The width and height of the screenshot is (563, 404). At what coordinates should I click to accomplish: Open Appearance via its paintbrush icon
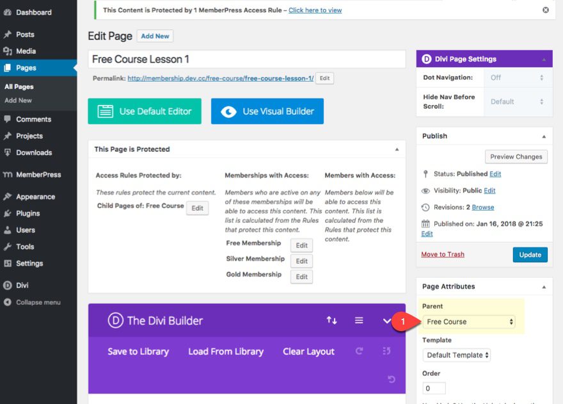[9, 196]
